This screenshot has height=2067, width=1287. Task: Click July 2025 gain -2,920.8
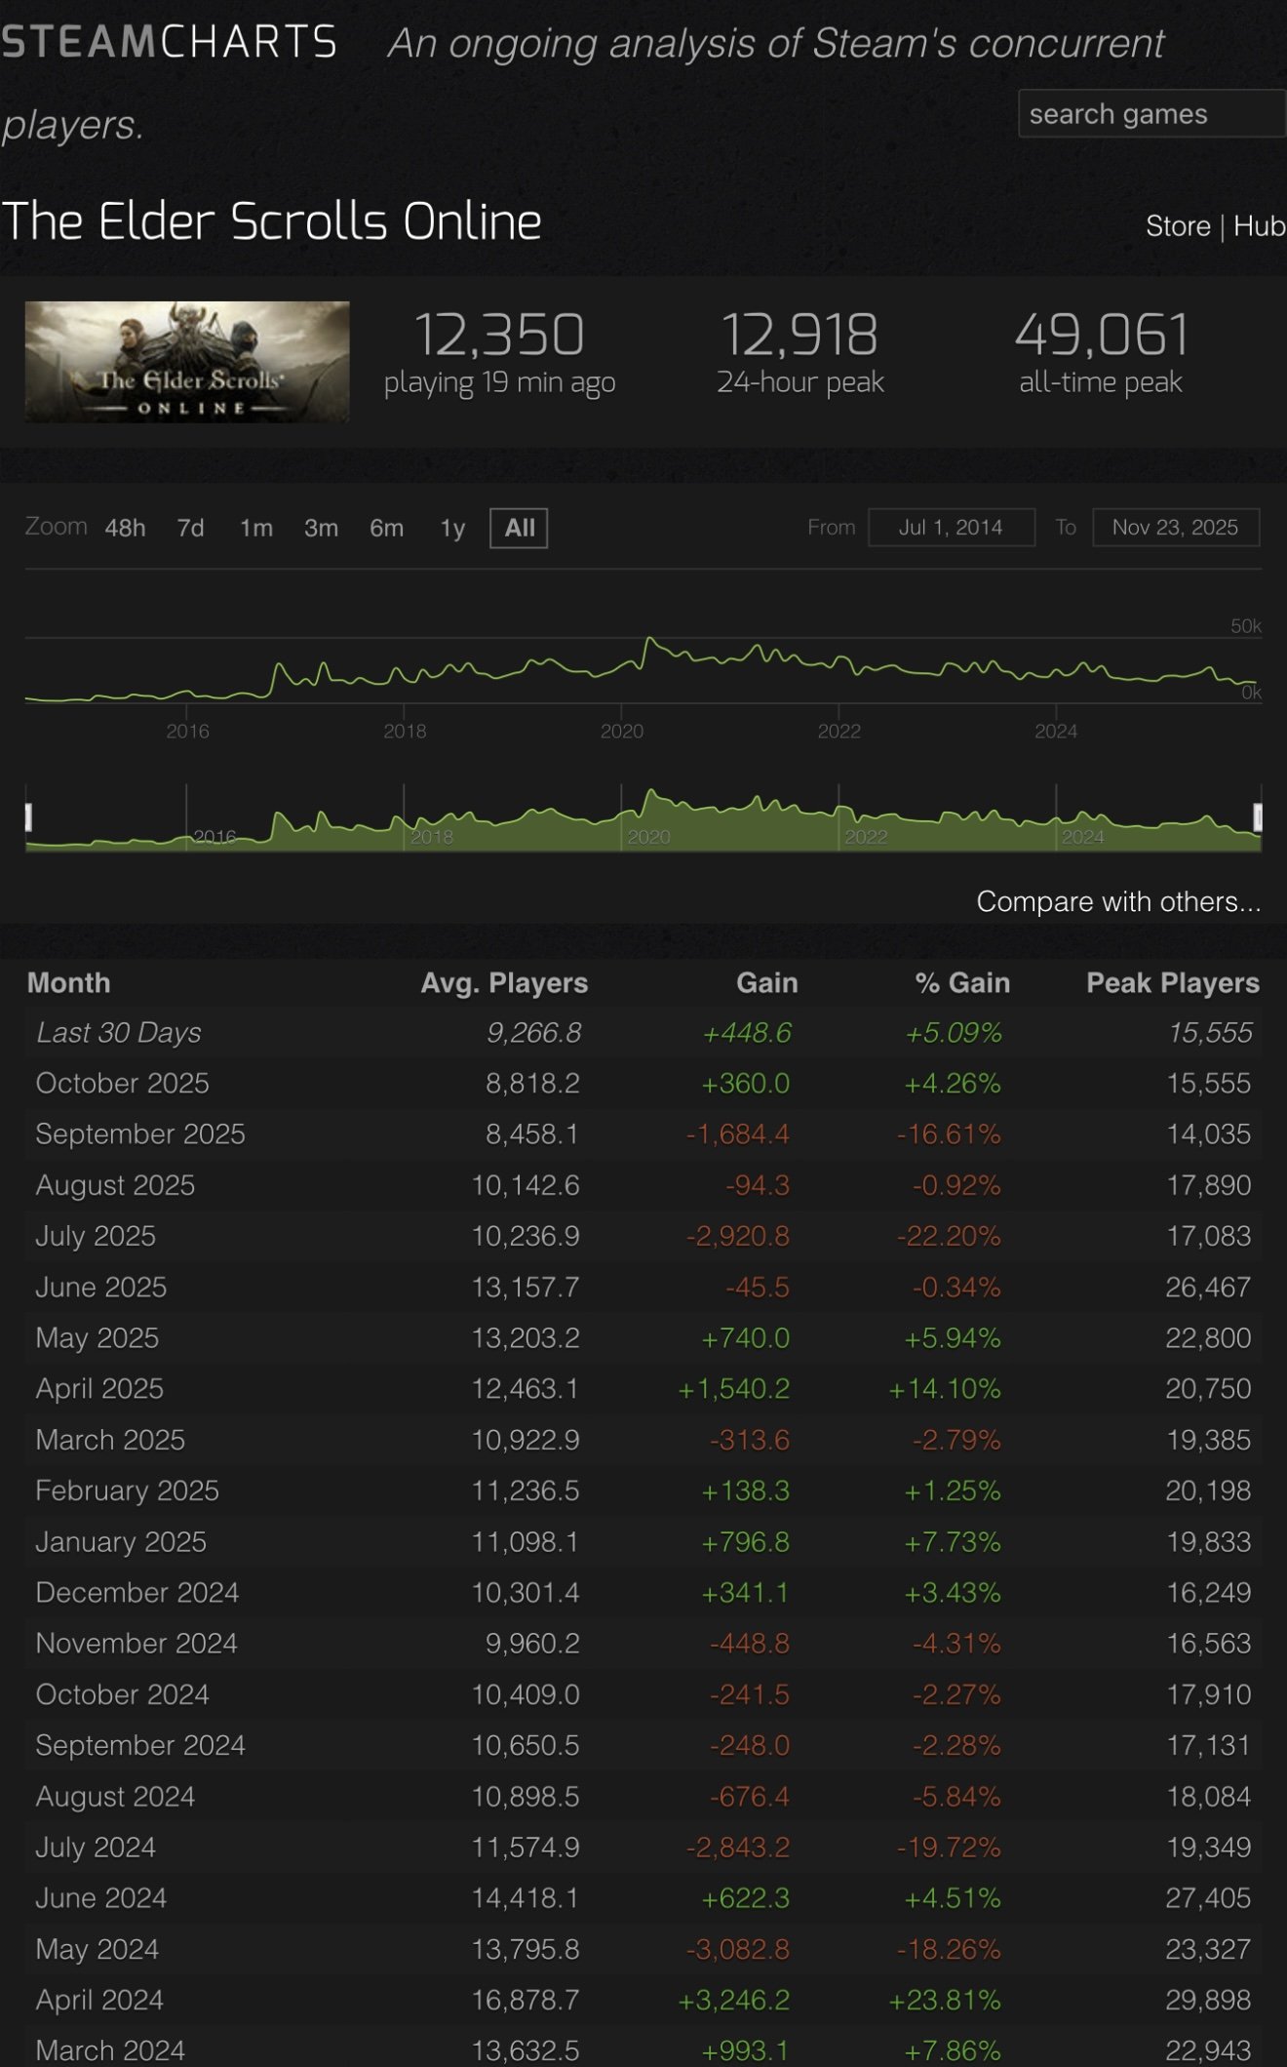737,1237
